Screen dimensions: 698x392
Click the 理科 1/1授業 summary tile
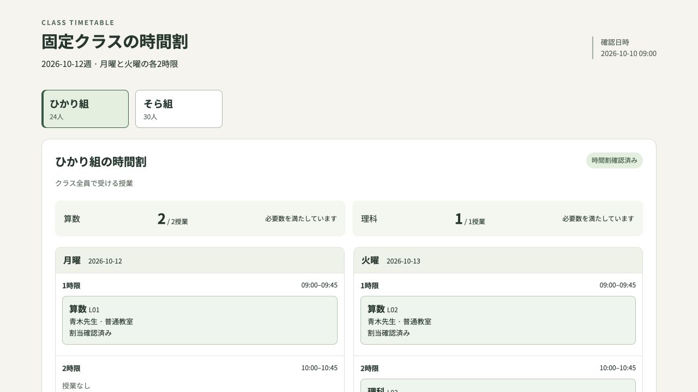pyautogui.click(x=497, y=218)
